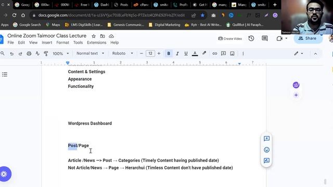Click the purple extension icon beside the page
Screen dimensions: 333x187
point(296,85)
